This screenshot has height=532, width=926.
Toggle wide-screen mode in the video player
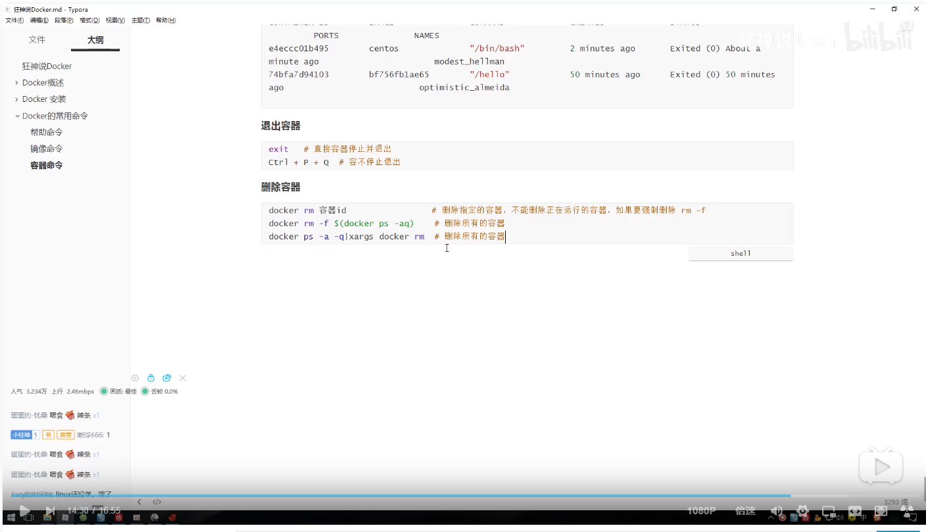(x=854, y=510)
